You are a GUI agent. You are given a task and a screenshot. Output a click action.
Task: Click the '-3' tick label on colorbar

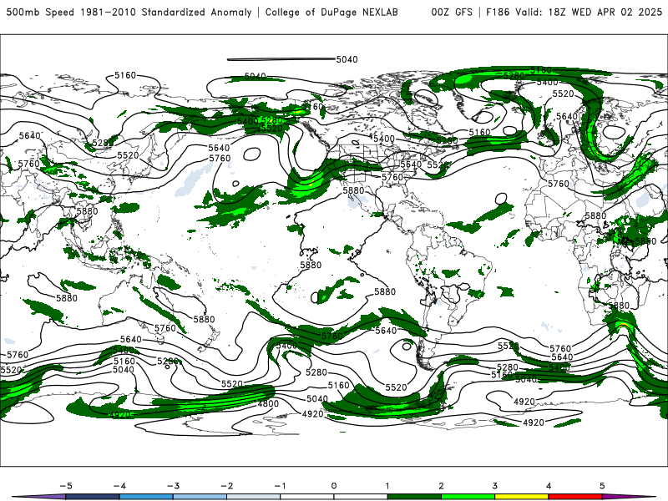(x=173, y=486)
